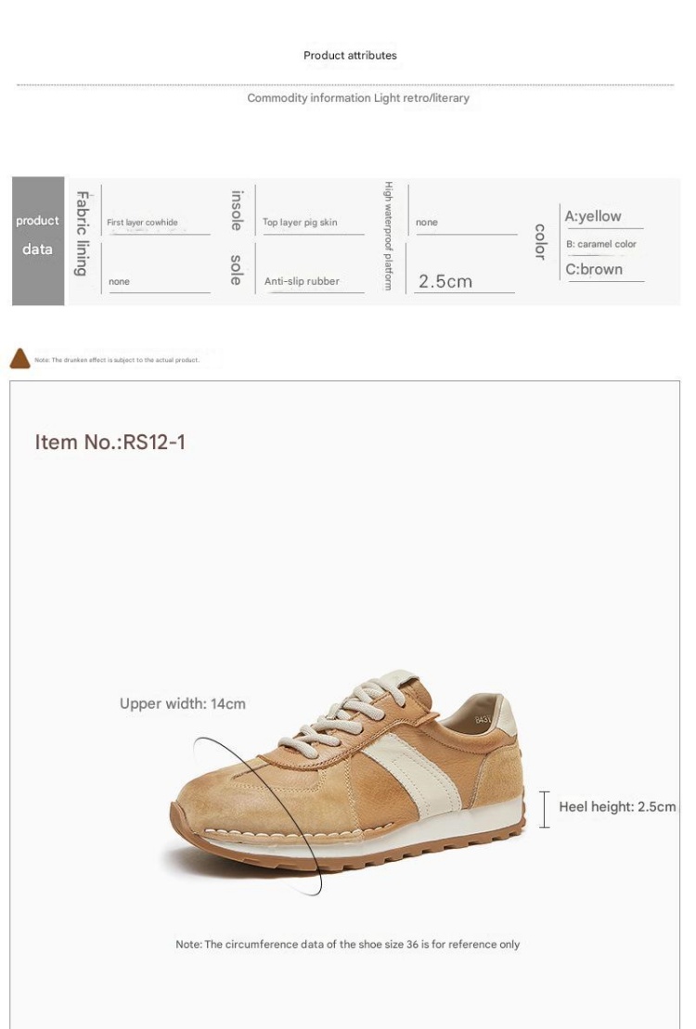Click the heel height measurement bracket icon
Screen dimensions: 696x1029
(x=545, y=809)
